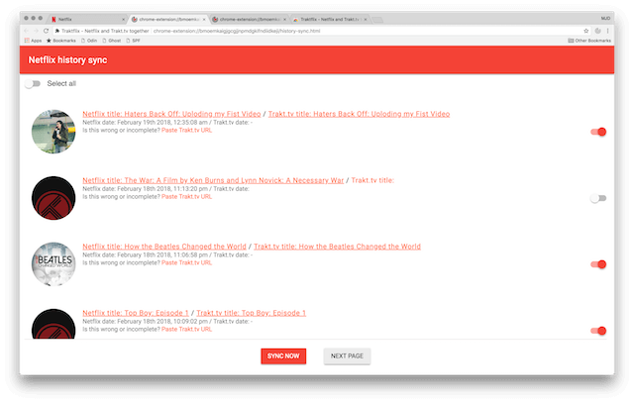Open Trakt.tv title Haters Back Off link

359,114
